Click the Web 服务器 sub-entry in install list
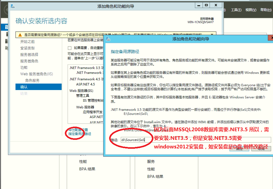This screenshot has height=189, width=273. coord(85,107)
